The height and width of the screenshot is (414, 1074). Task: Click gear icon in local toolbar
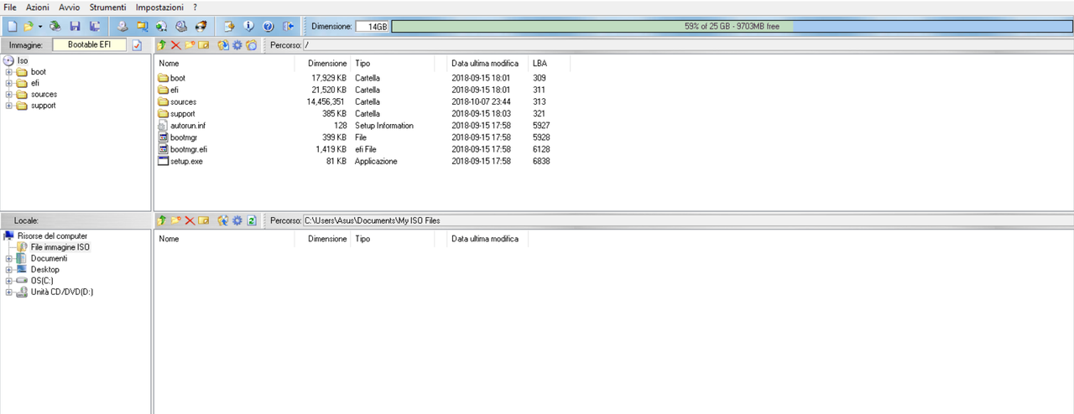pos(237,220)
